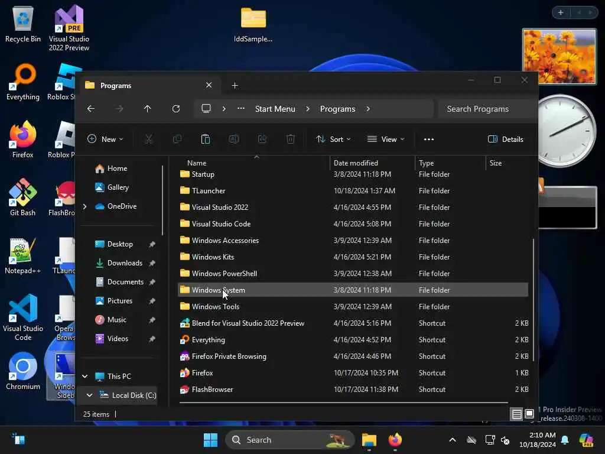The image size is (605, 454).
Task: Click the Cut icon in toolbar
Action: pos(148,140)
